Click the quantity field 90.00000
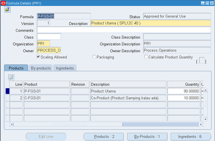The image size is (215, 141). coord(184,91)
